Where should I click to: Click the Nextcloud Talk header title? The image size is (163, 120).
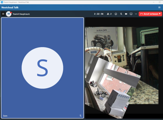tap(10, 7)
